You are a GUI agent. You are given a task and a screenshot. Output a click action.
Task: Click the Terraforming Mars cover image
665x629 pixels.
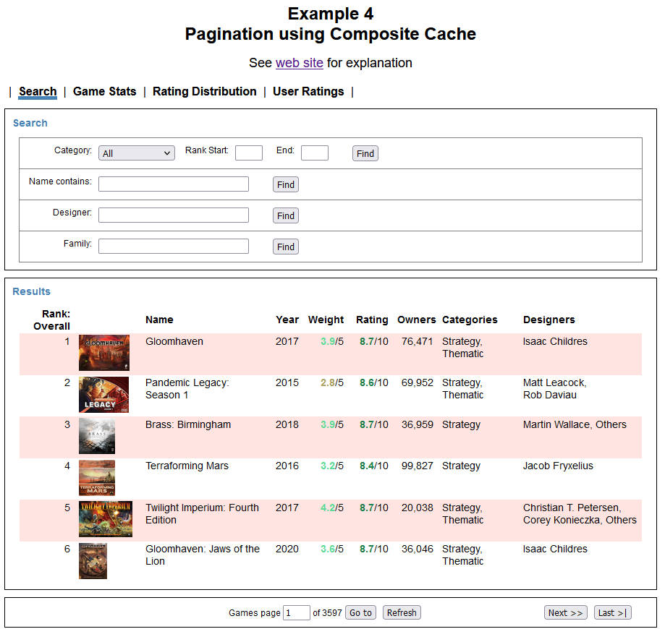[96, 478]
